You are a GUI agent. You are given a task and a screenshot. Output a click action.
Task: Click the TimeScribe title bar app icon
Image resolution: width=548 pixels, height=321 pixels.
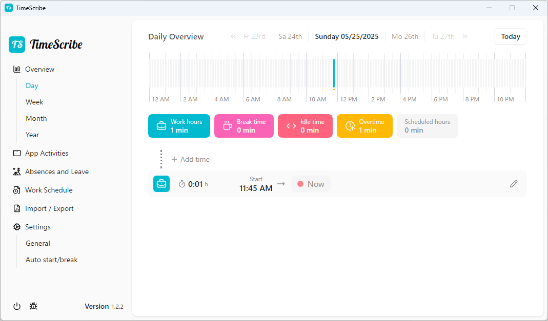tap(9, 8)
